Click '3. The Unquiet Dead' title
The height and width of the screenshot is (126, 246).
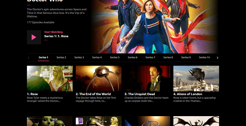pyautogui.click(x=140, y=94)
